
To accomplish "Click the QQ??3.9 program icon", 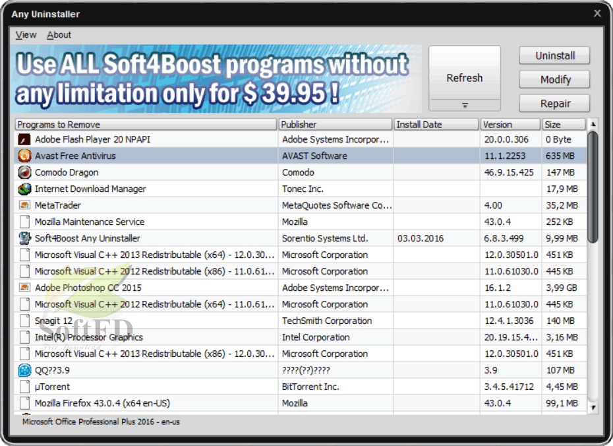I will 24,369.
